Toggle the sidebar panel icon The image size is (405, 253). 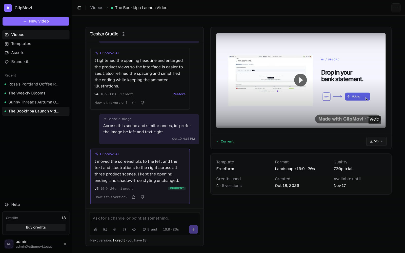(79, 8)
